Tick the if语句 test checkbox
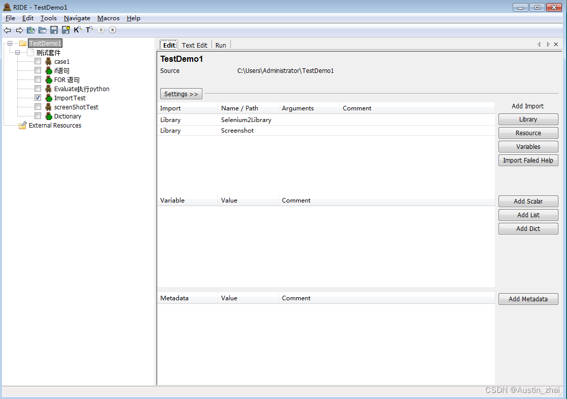Image resolution: width=567 pixels, height=399 pixels. [38, 70]
